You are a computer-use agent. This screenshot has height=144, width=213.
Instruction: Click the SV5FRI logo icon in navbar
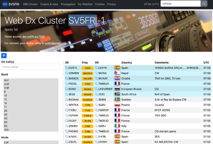click(4, 4)
